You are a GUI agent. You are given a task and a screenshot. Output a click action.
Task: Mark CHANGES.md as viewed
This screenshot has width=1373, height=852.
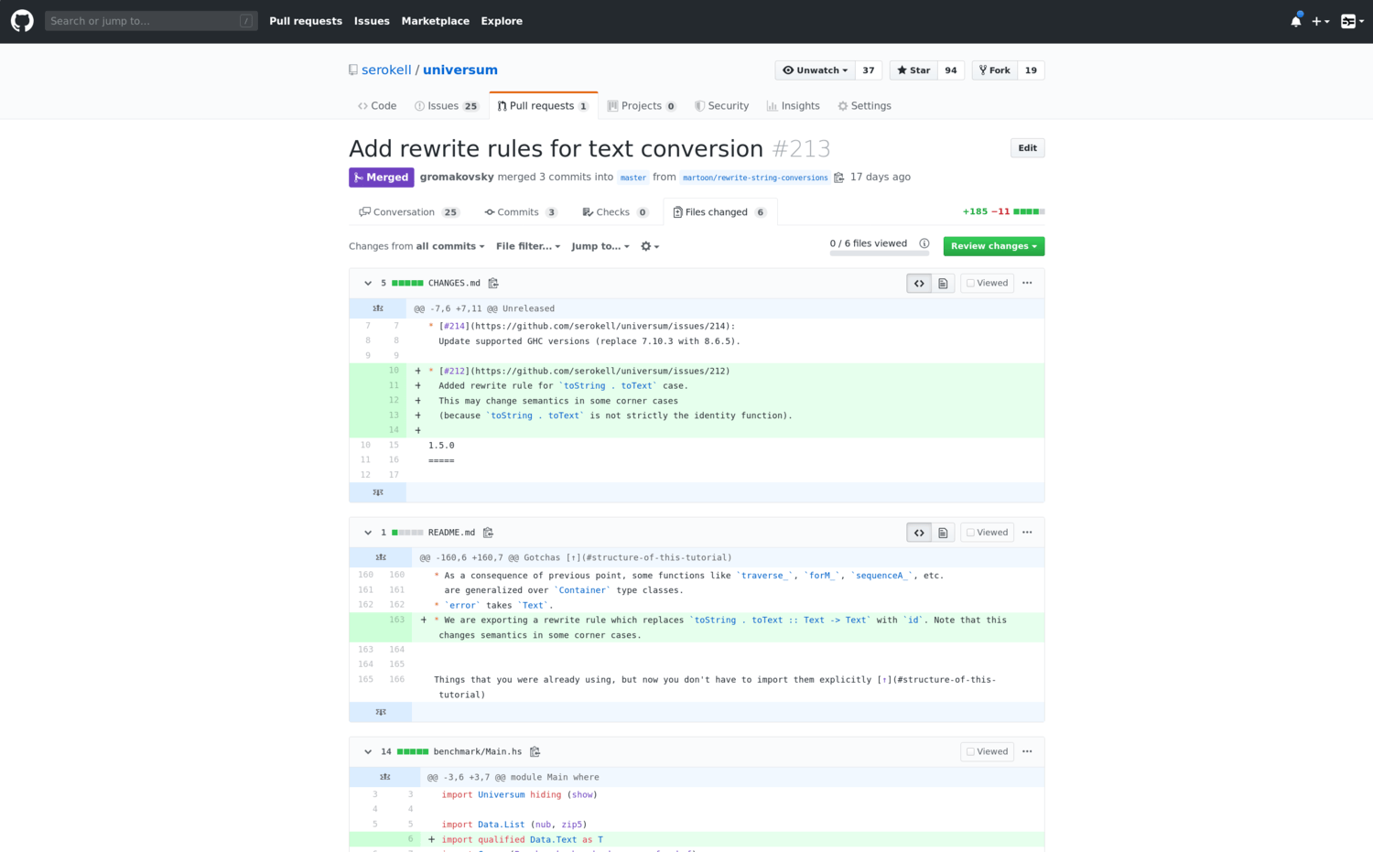[987, 284]
